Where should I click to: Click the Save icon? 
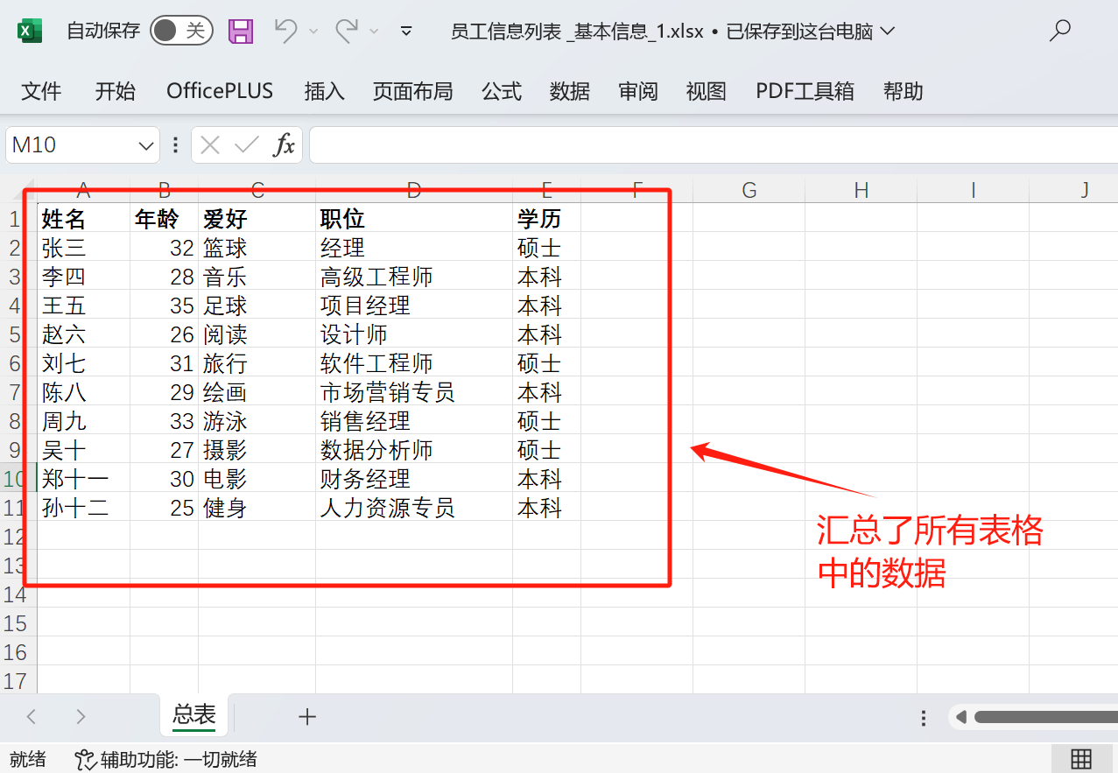pyautogui.click(x=240, y=30)
